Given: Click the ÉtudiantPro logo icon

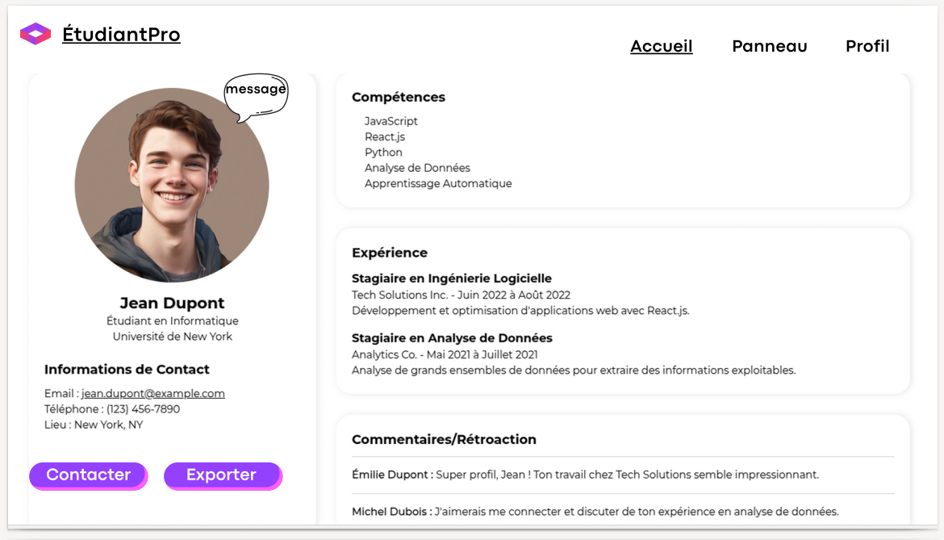Looking at the screenshot, I should (36, 34).
